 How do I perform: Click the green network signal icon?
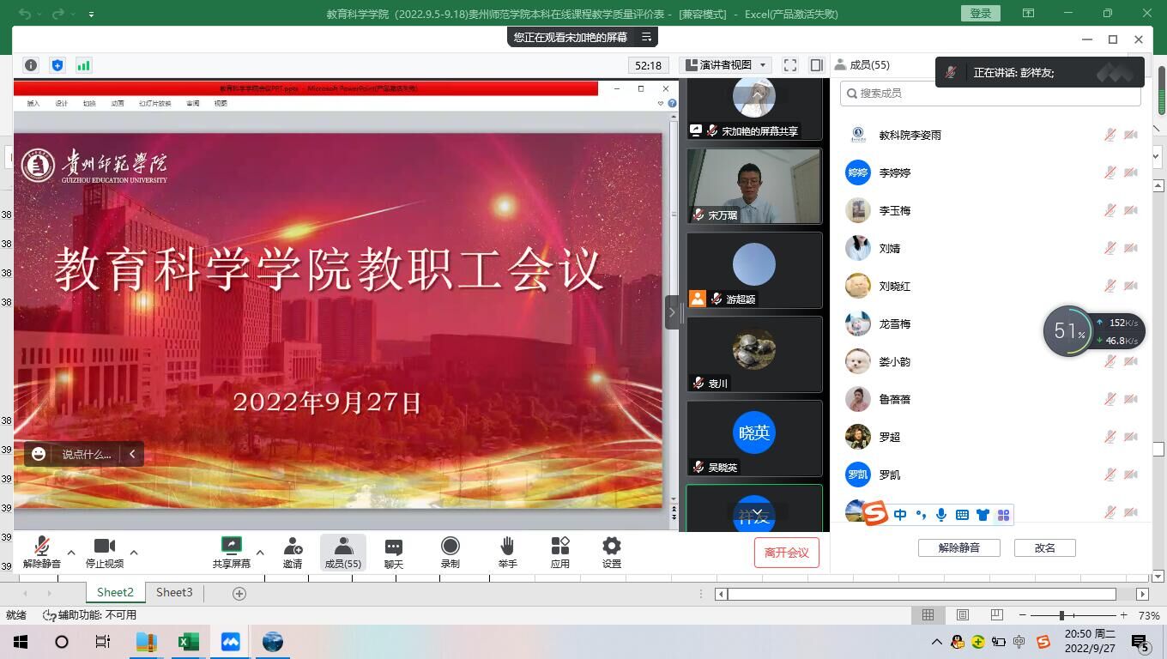point(83,65)
